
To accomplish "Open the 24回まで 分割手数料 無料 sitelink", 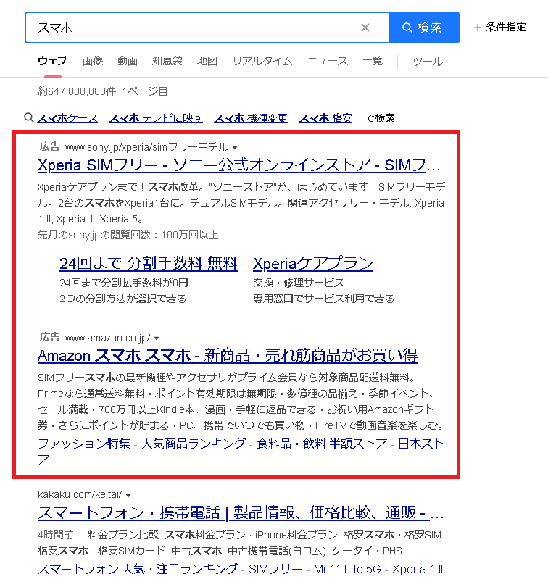I will [x=149, y=264].
